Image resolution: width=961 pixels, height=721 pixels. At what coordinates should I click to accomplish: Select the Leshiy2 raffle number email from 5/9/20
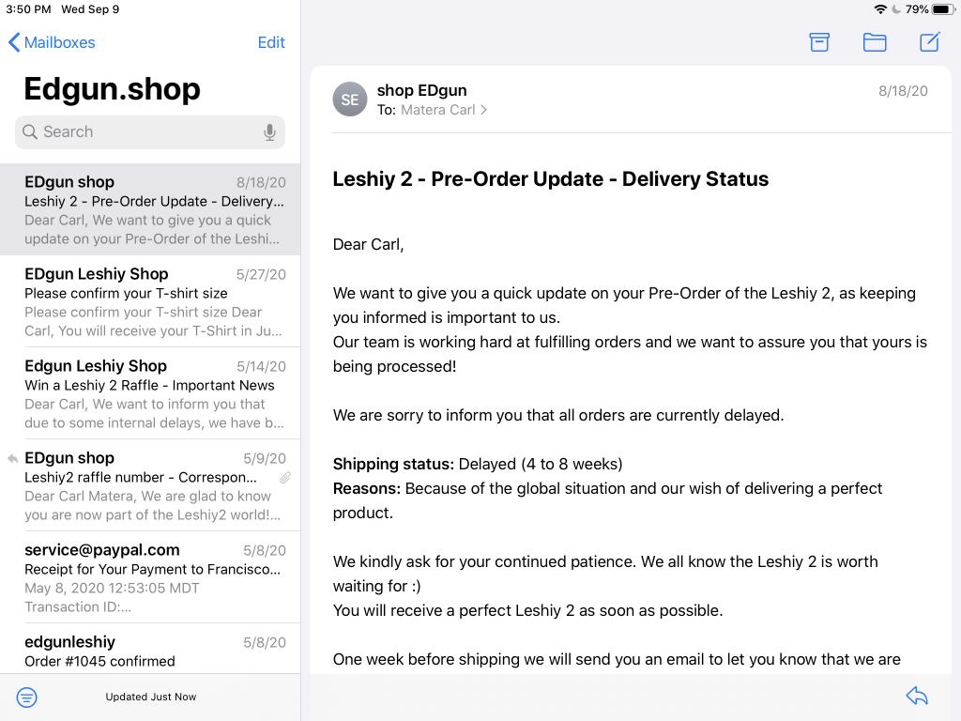pos(150,485)
